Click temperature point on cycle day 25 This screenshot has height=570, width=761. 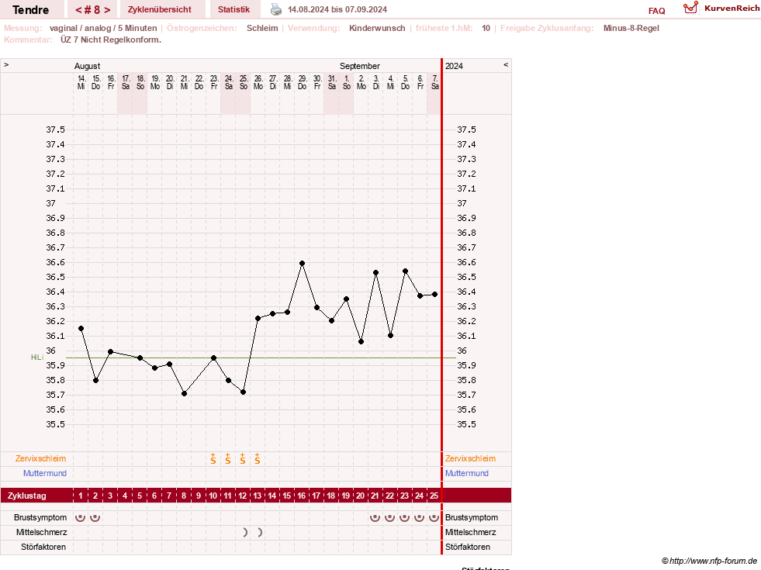(435, 295)
